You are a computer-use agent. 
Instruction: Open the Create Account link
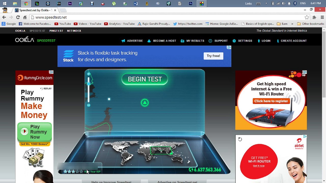(x=294, y=41)
